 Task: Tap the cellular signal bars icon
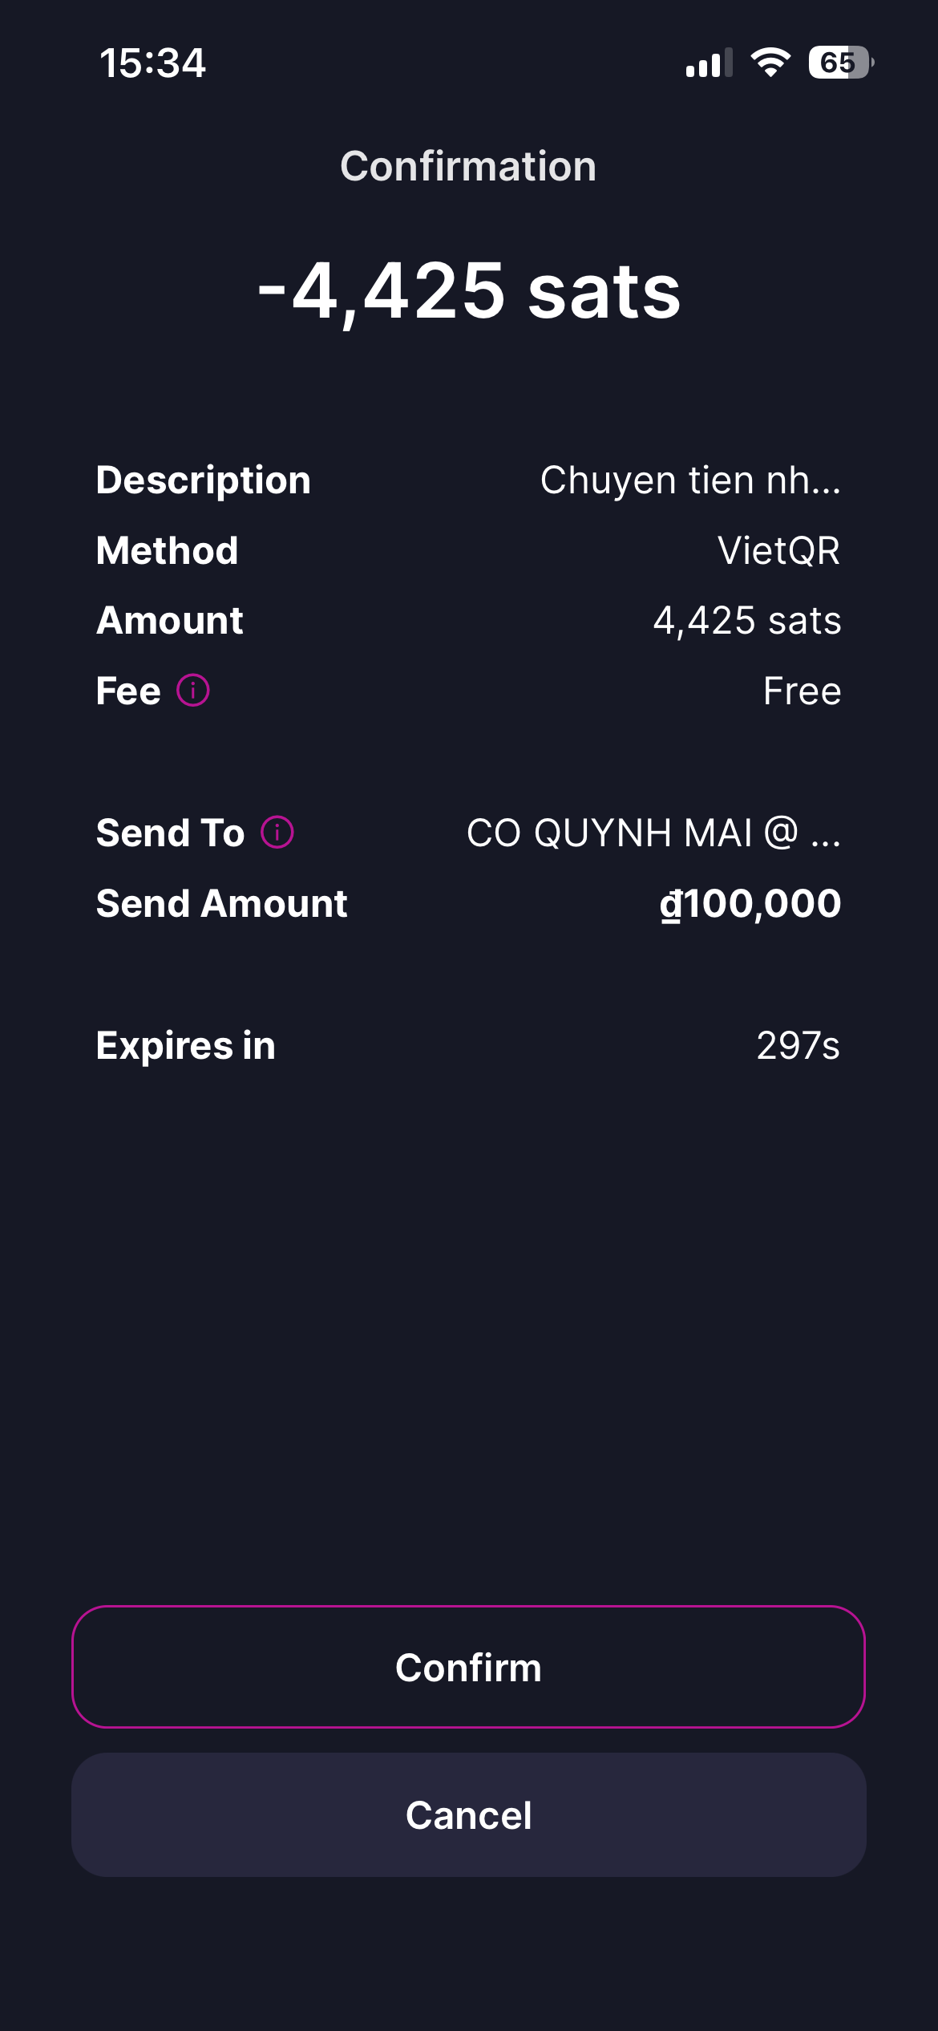(x=709, y=63)
